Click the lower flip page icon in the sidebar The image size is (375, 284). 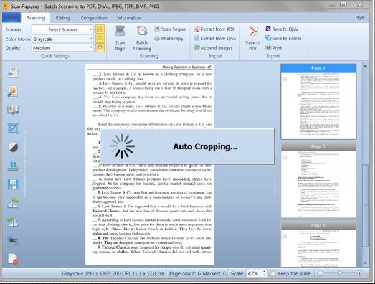click(x=13, y=222)
